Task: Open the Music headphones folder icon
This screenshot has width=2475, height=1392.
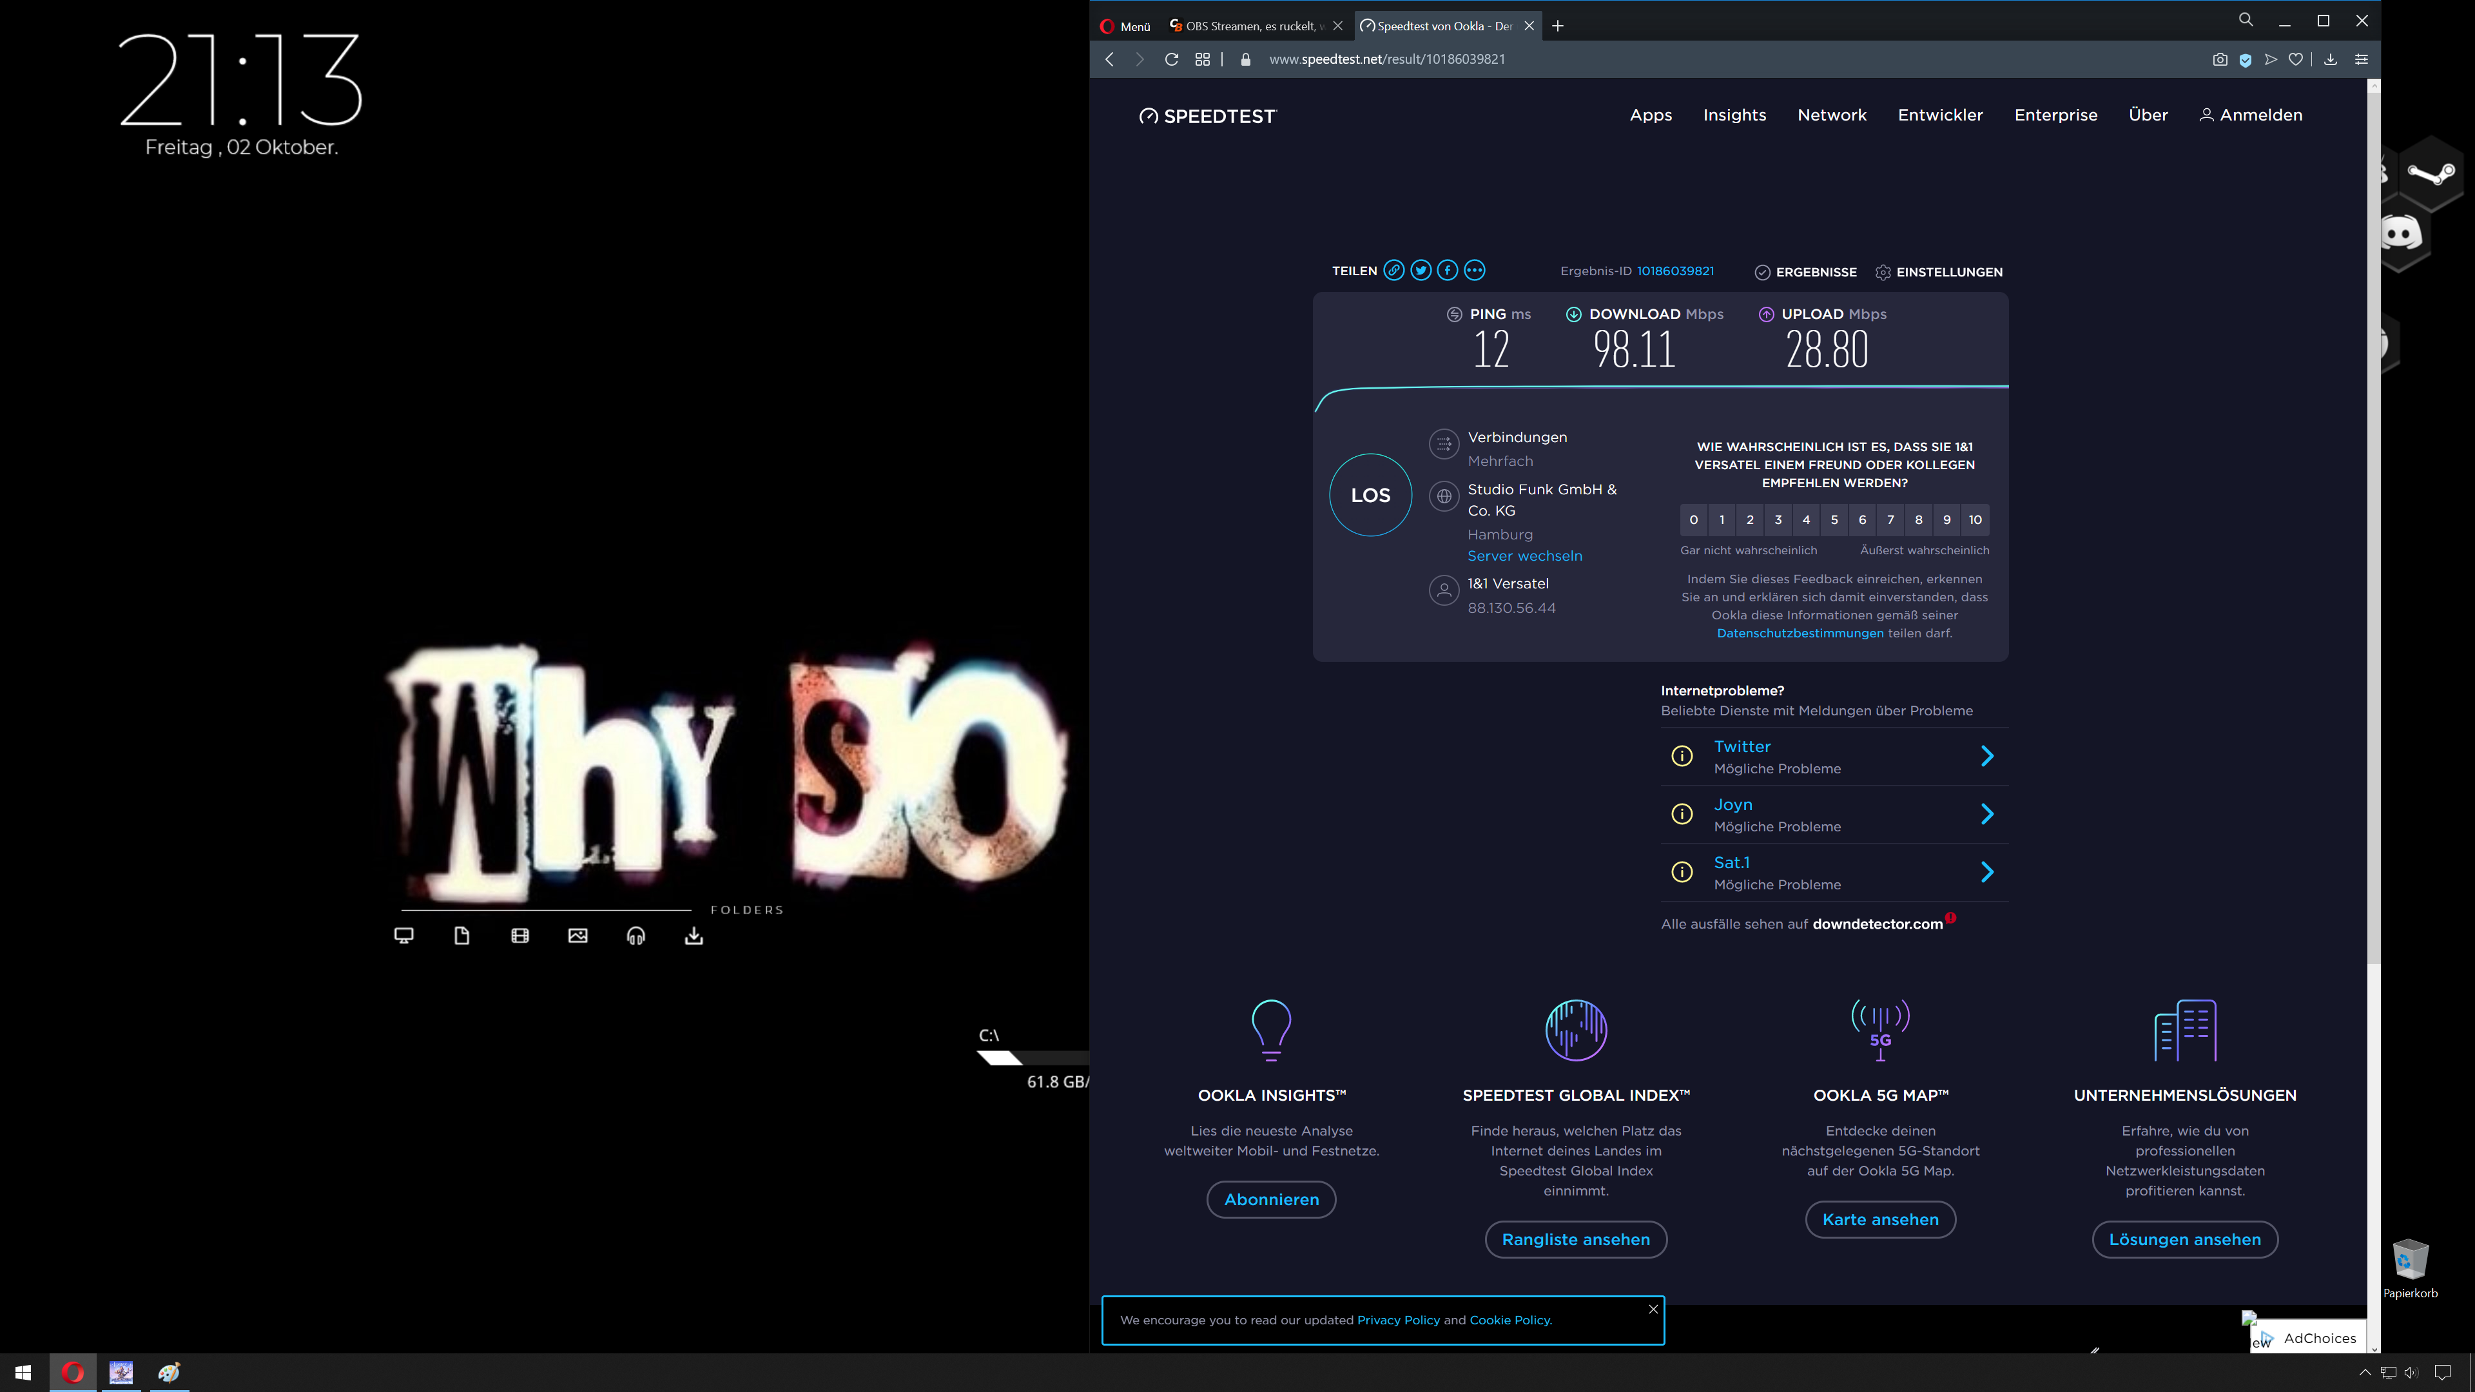Action: (636, 936)
